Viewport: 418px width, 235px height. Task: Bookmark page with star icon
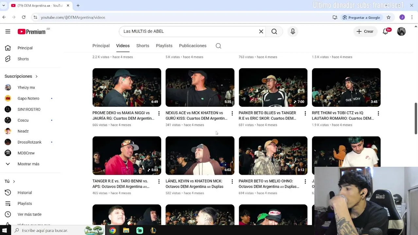tap(389, 17)
